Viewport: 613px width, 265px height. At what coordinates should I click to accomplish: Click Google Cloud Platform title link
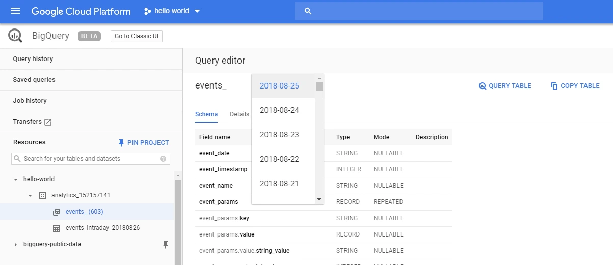tap(81, 11)
